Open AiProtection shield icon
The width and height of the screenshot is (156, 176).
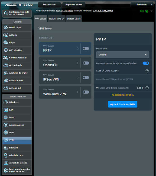coord(6,50)
